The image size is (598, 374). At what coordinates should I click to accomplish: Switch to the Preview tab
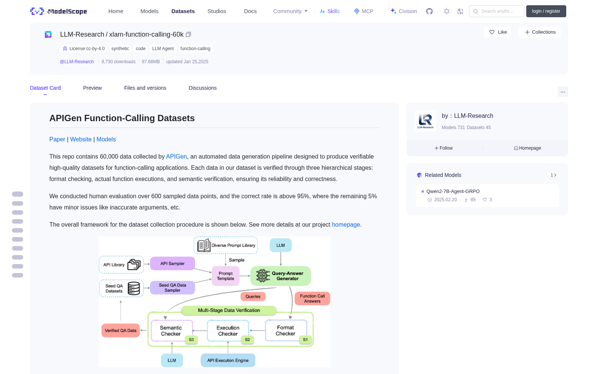92,88
